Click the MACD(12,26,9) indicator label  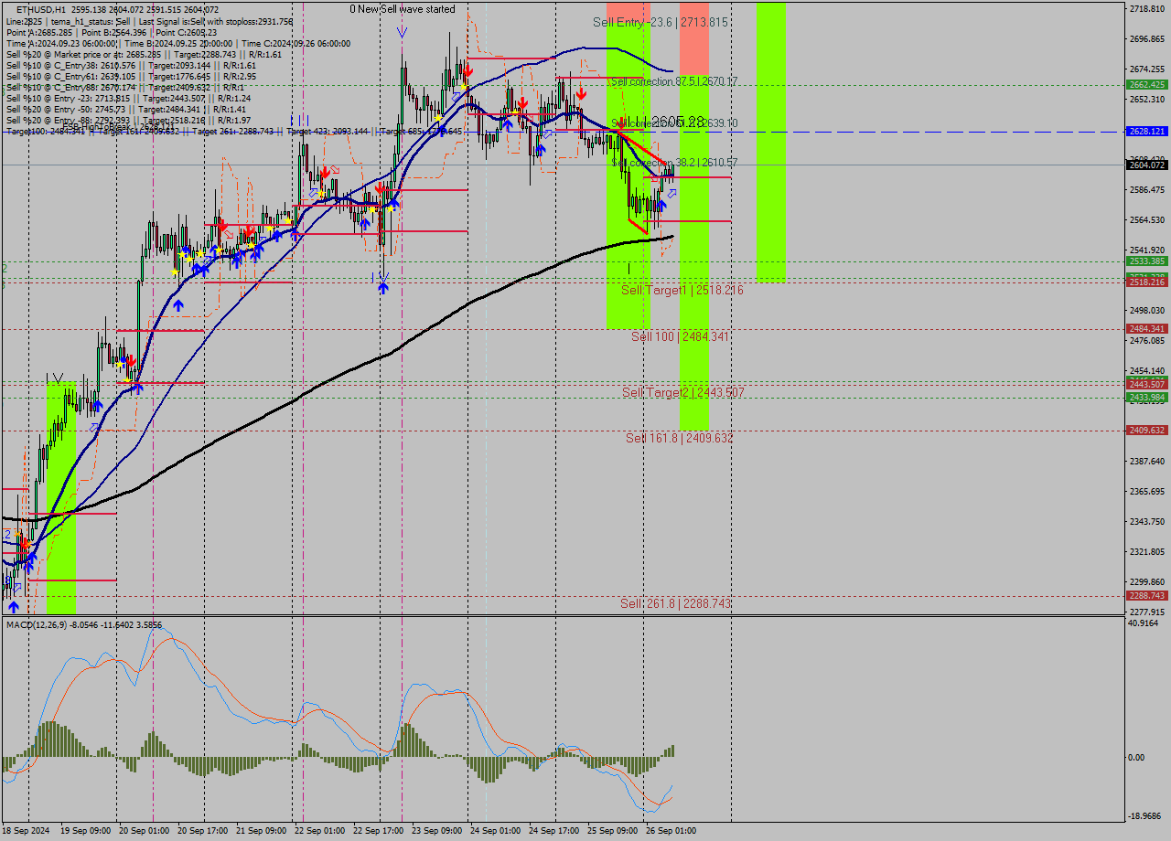(33, 624)
